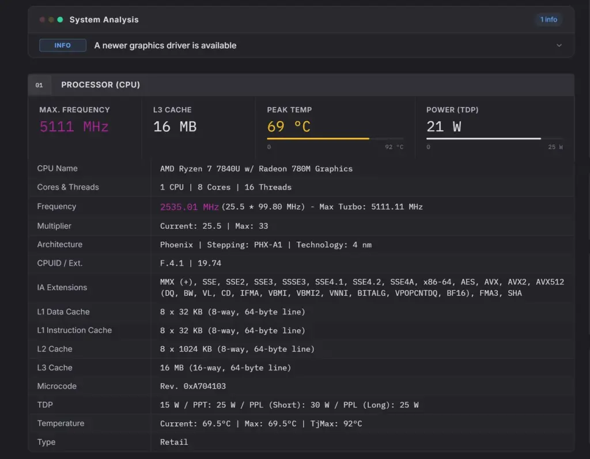The image size is (590, 459).
Task: Select the Microcode revision value
Action: tap(192, 386)
